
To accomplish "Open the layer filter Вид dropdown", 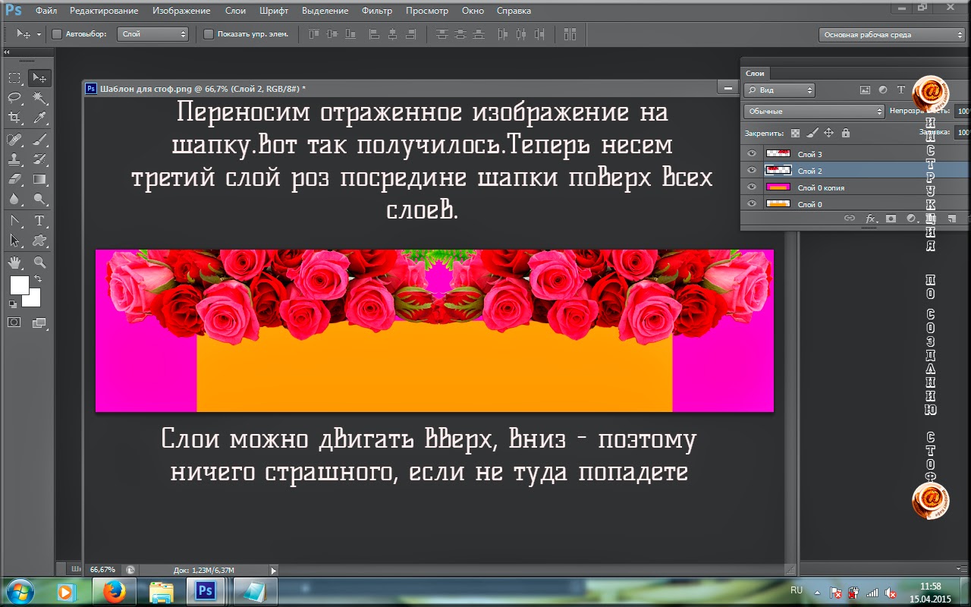I will pyautogui.click(x=779, y=90).
